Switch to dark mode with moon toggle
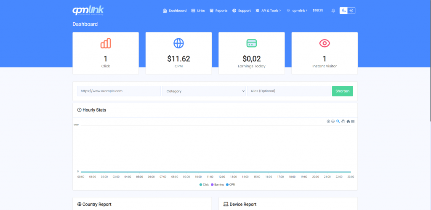431x210 pixels. [344, 11]
